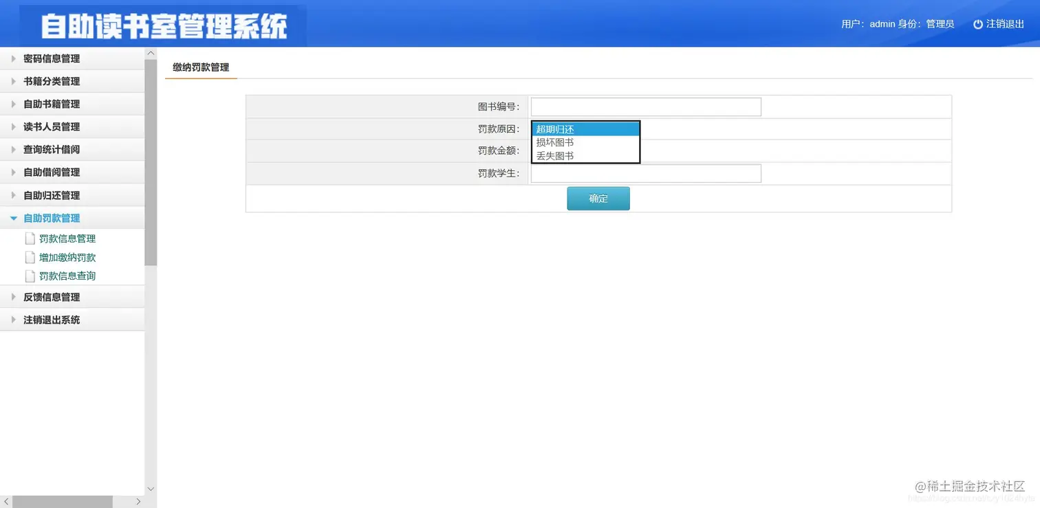Screen dimensions: 1040x508
Task: Focus the 罚款学生 input field
Action: 646,173
